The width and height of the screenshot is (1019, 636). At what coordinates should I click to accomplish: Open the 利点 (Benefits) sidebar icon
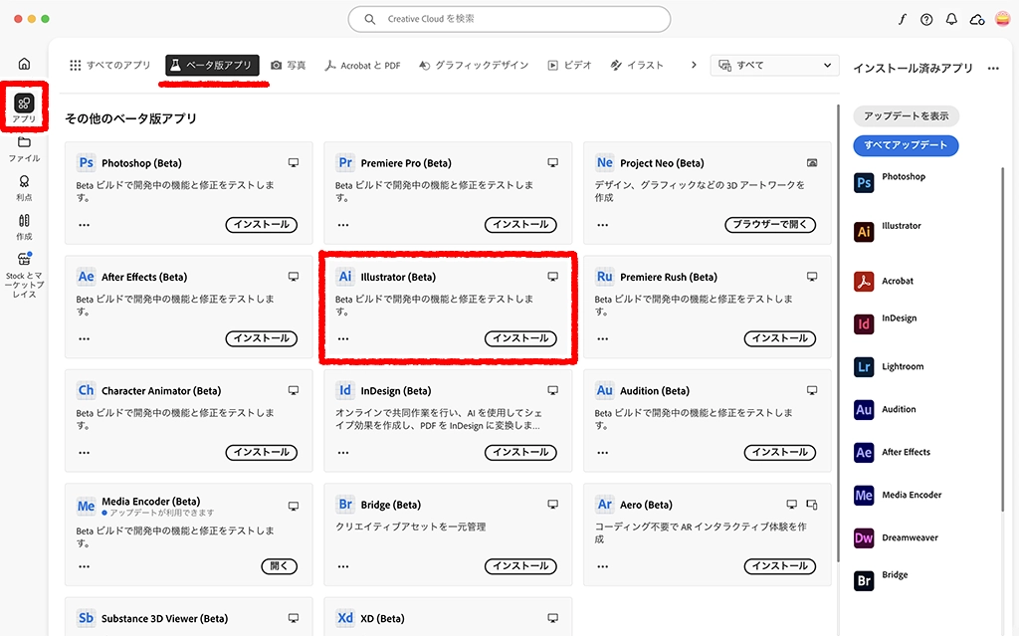tap(24, 187)
